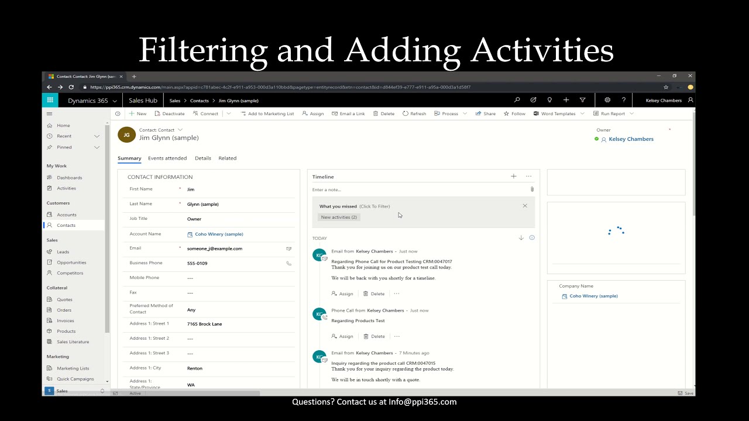Click the phone call icon beside Business Phone
The width and height of the screenshot is (749, 421).
pos(288,263)
